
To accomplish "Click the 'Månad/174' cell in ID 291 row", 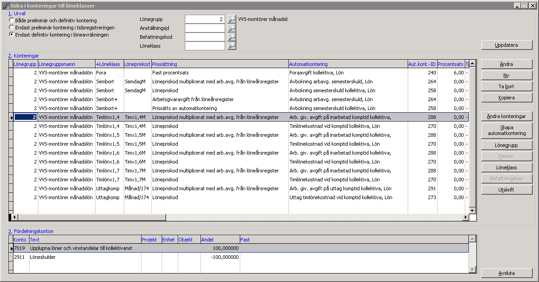I will 138,188.
